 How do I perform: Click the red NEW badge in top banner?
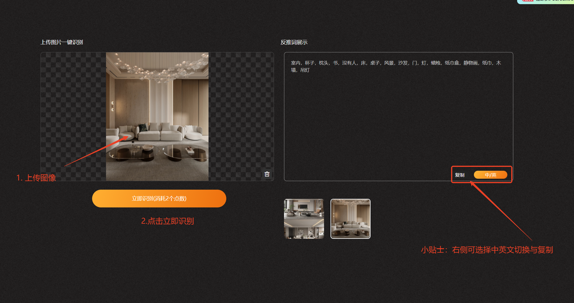coord(527,1)
